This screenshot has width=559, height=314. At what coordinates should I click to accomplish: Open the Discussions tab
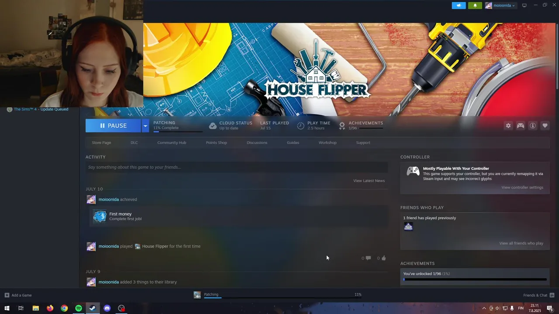coord(257,143)
